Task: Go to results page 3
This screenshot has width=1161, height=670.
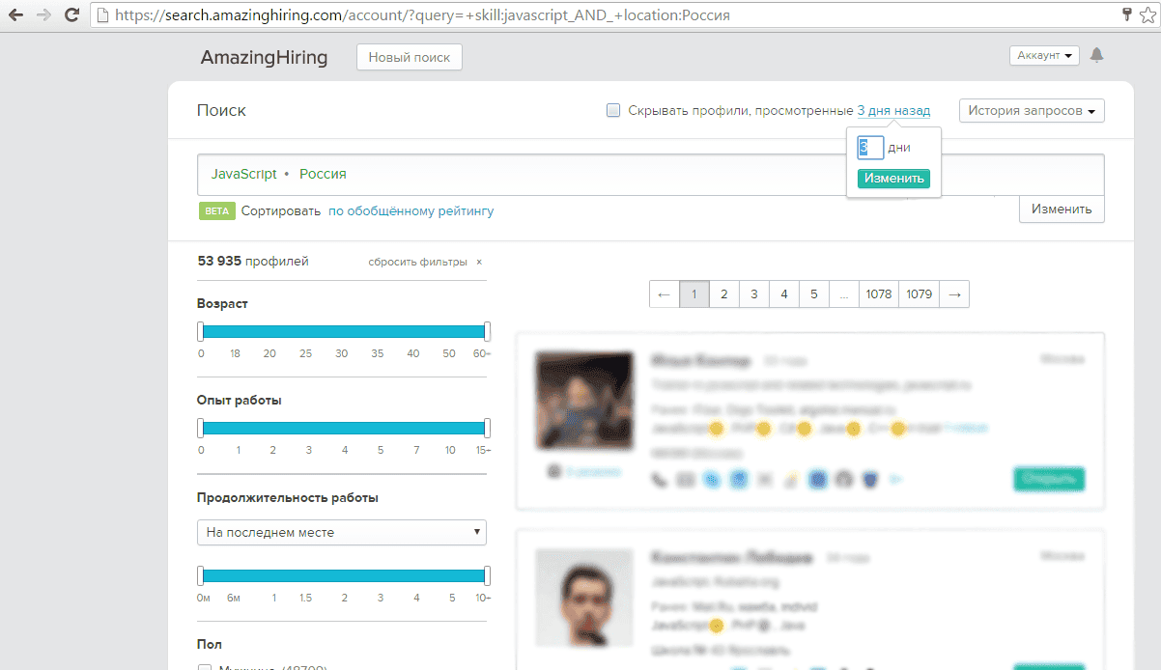Action: coord(754,294)
